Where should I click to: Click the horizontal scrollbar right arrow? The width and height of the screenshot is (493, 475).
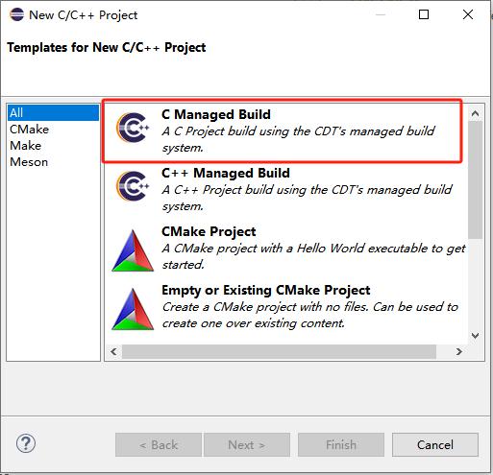[x=459, y=351]
